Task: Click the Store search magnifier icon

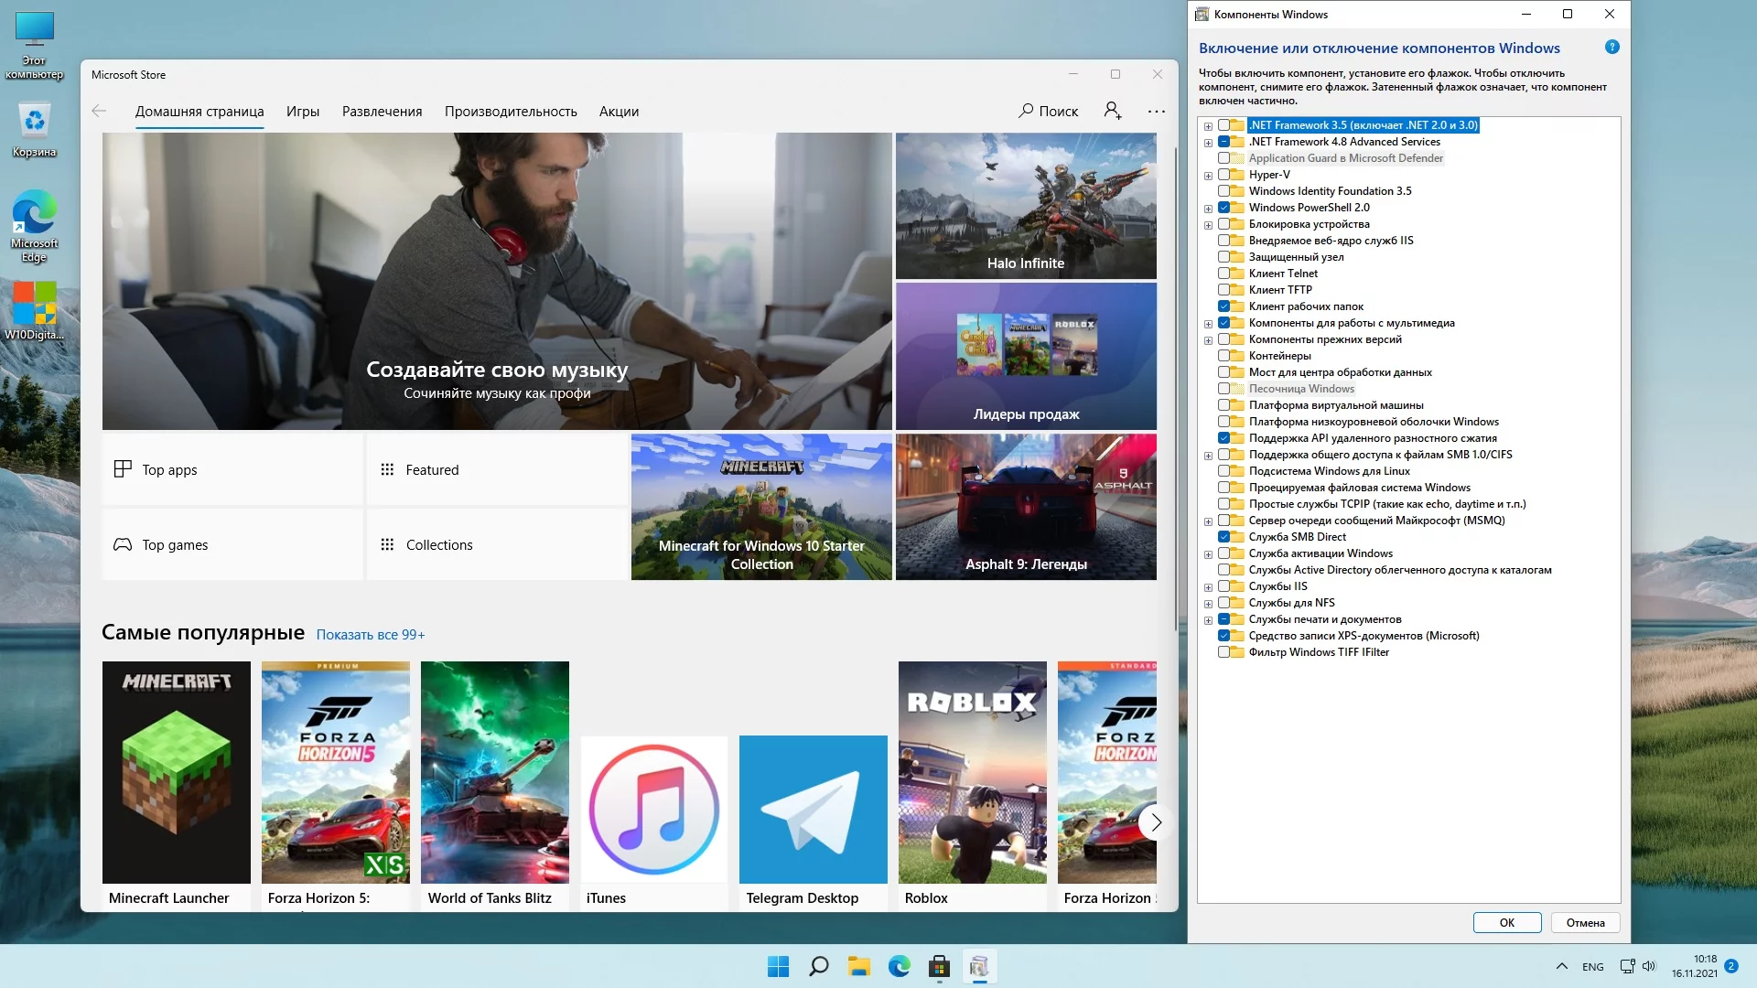Action: pyautogui.click(x=1027, y=111)
